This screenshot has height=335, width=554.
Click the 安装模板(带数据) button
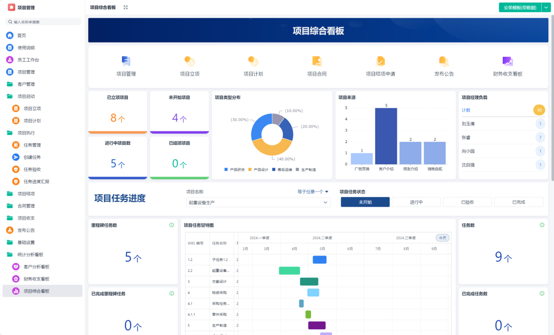[517, 7]
